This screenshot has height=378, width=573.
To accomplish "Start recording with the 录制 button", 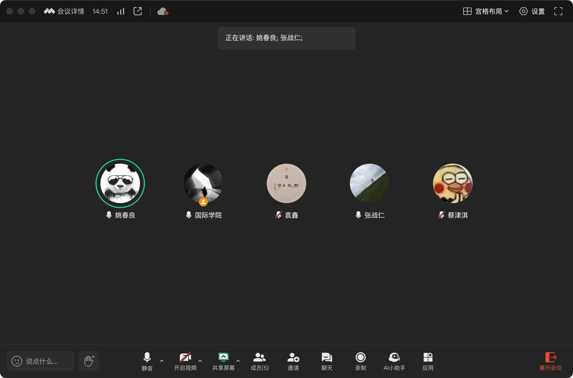I will pos(361,361).
